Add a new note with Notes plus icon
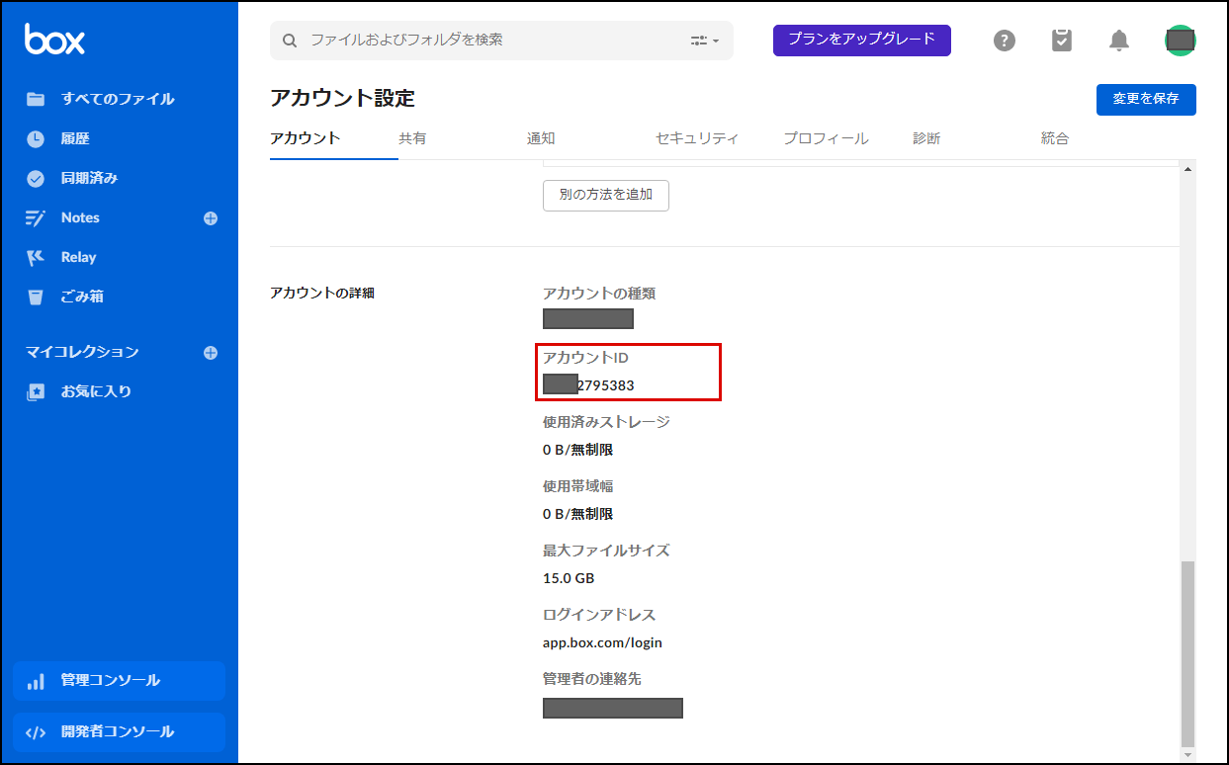1229x765 pixels. [x=211, y=218]
